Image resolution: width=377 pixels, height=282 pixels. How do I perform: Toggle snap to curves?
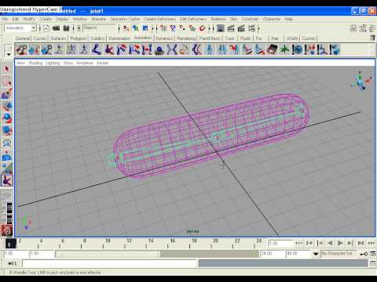[173, 28]
